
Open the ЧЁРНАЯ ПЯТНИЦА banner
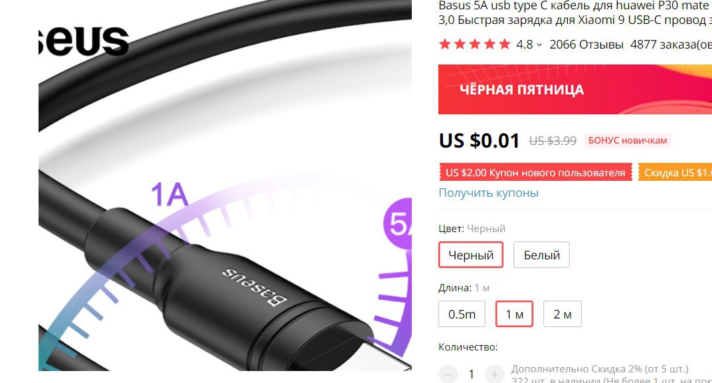[x=575, y=89]
